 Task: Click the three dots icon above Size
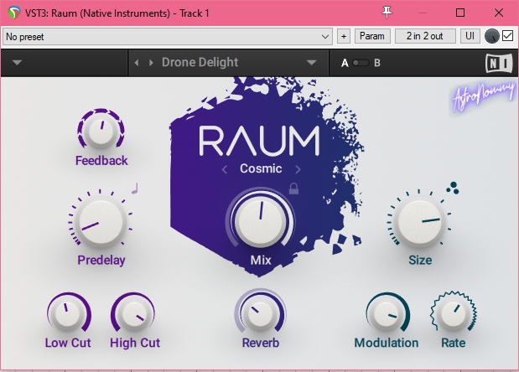(453, 188)
